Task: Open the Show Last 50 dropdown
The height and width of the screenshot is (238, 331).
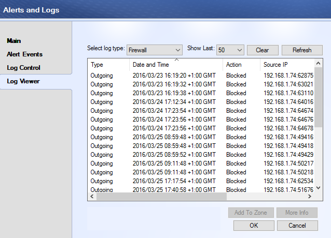Action: 230,50
